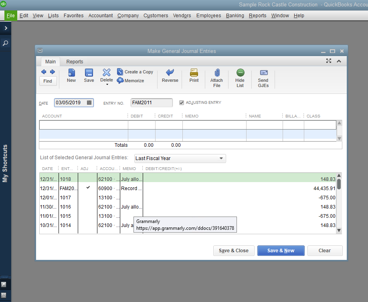Click the Send GJEs icon

pyautogui.click(x=263, y=73)
